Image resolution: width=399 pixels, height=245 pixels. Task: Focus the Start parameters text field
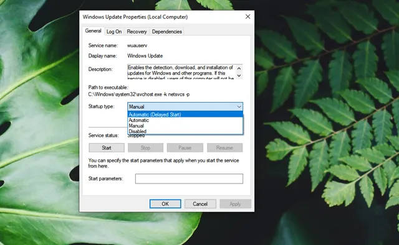[189, 178]
